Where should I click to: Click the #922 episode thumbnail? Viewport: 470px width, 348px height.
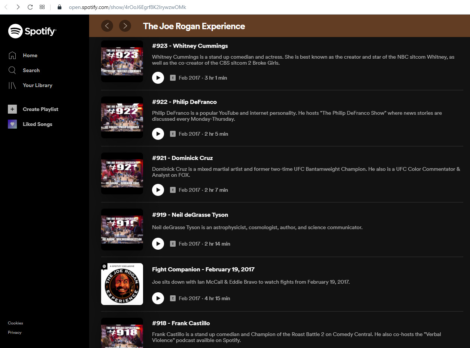pyautogui.click(x=122, y=117)
